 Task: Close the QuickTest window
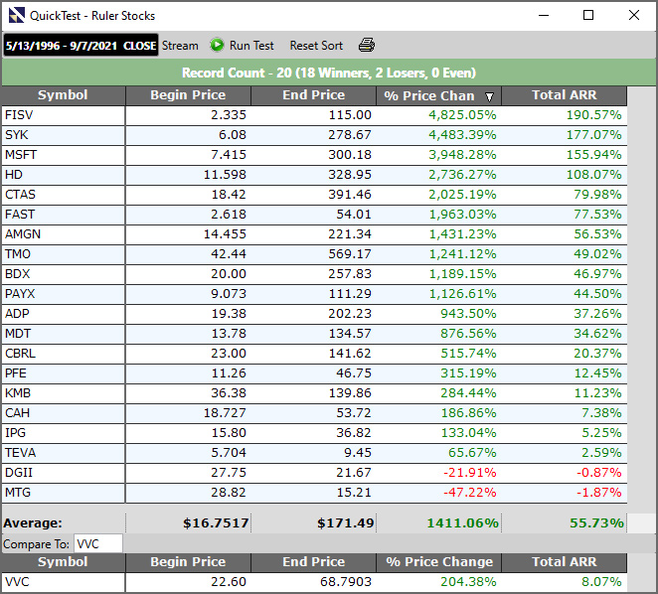coord(634,16)
